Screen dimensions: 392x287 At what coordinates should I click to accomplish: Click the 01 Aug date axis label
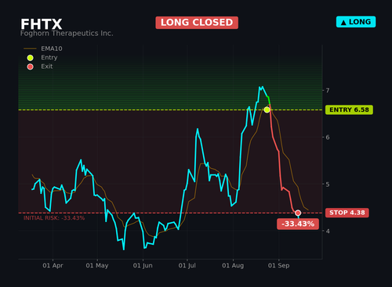pos(233,266)
